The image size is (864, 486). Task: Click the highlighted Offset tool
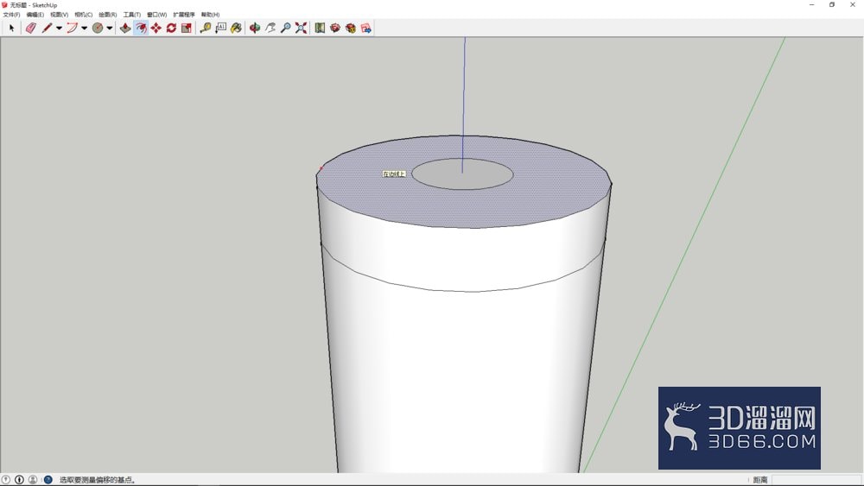[x=141, y=28]
